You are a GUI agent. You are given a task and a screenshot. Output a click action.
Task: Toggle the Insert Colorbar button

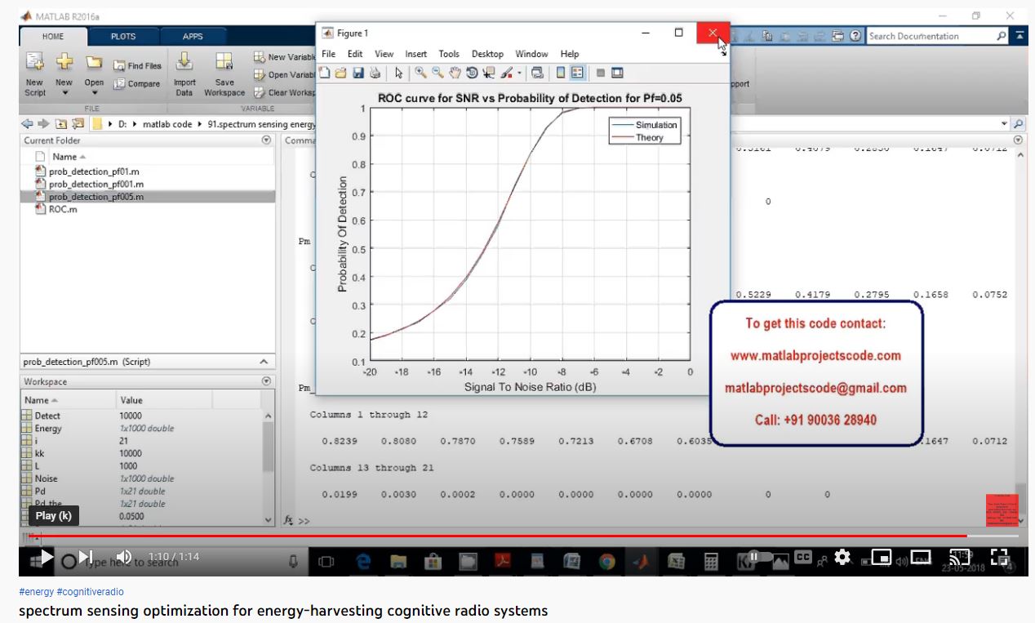click(x=561, y=73)
